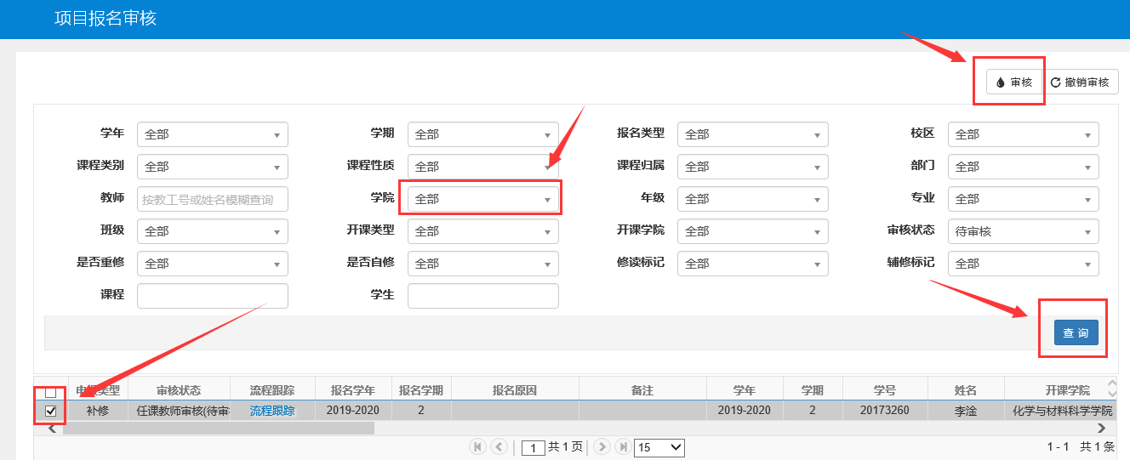Image resolution: width=1130 pixels, height=460 pixels.
Task: Jump to the last page of results
Action: tap(623, 446)
